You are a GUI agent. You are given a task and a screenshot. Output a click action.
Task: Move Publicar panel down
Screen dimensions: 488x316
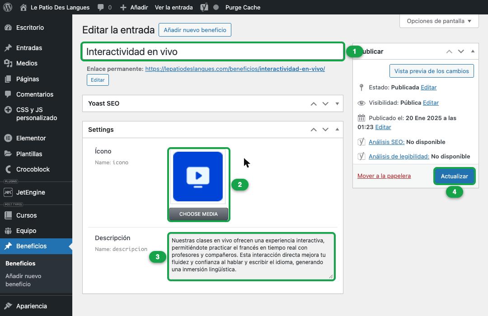click(461, 51)
